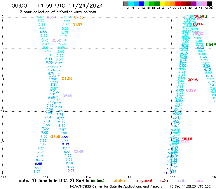Screen dimensions: 216x189
Task: Click the yellow swatch in the wave-height legend
Action: pyautogui.click(x=162, y=3)
